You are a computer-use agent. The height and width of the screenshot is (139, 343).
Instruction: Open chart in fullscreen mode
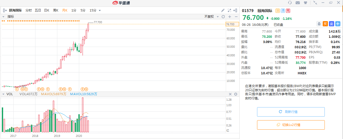coord(229,10)
